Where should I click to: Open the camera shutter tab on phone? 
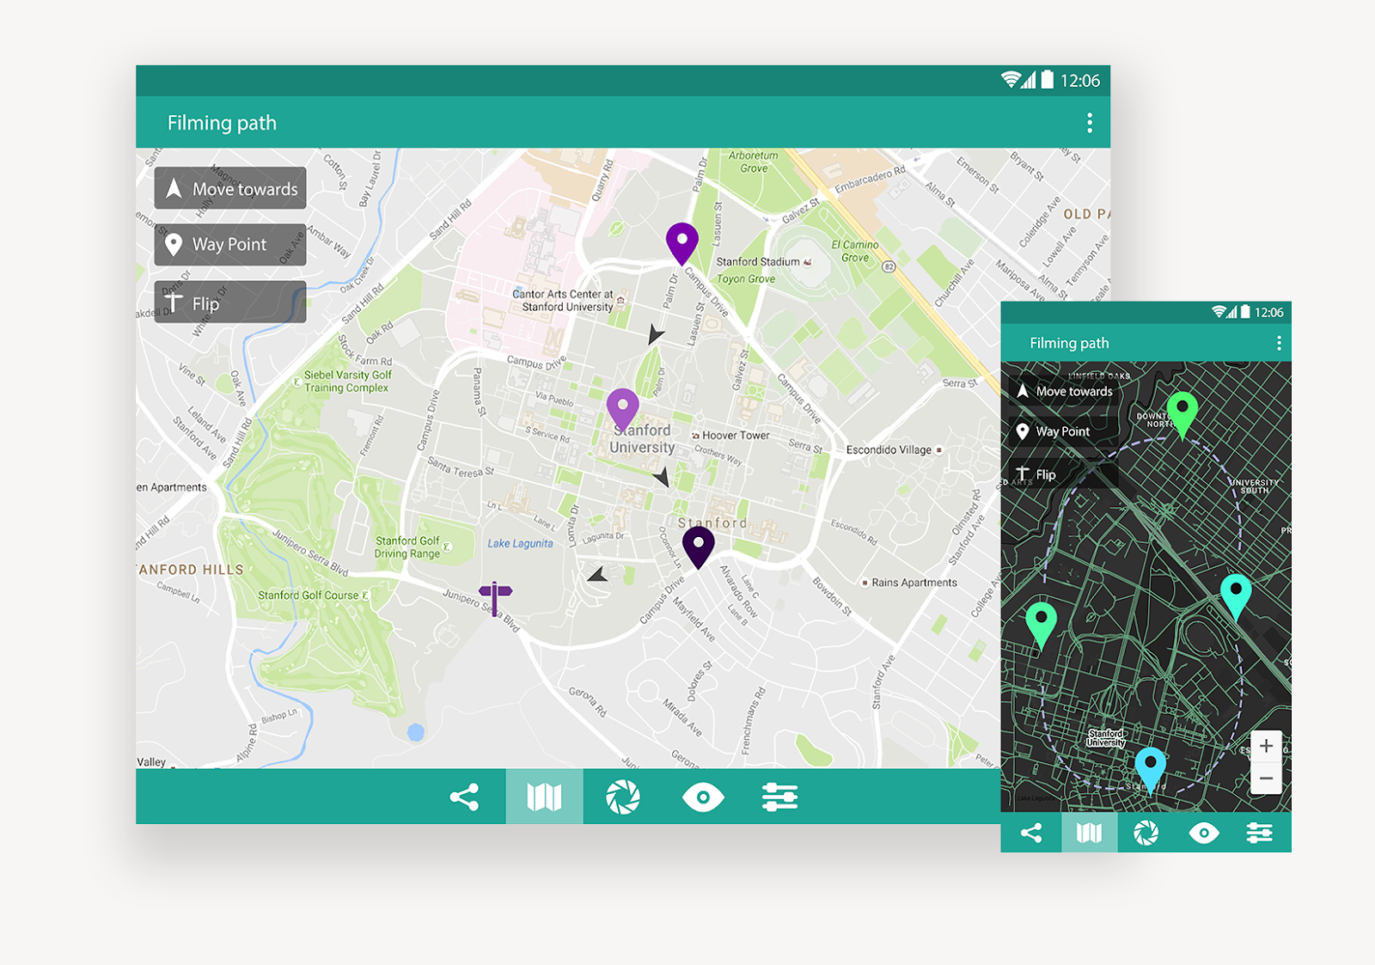(x=1146, y=833)
